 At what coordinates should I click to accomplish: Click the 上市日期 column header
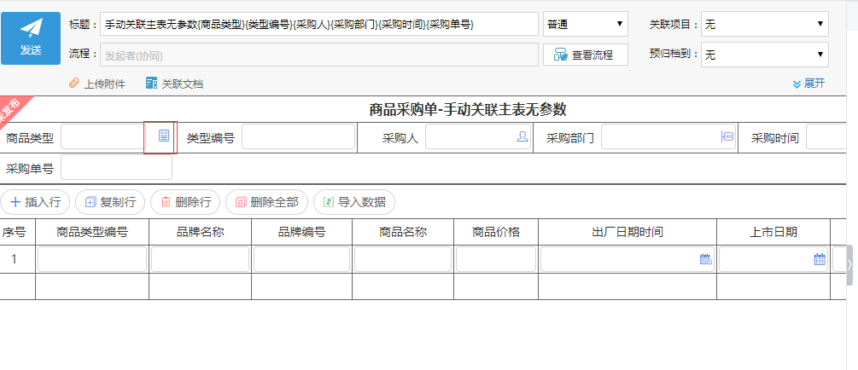click(x=773, y=232)
